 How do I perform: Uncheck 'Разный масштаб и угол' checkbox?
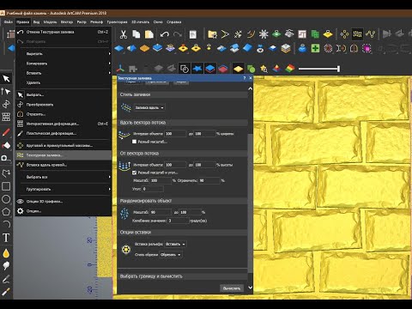[x=134, y=173]
